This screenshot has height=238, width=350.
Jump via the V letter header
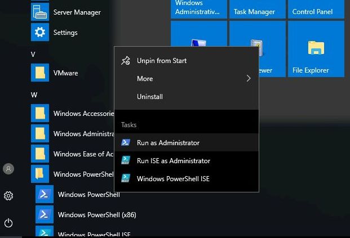coord(33,54)
